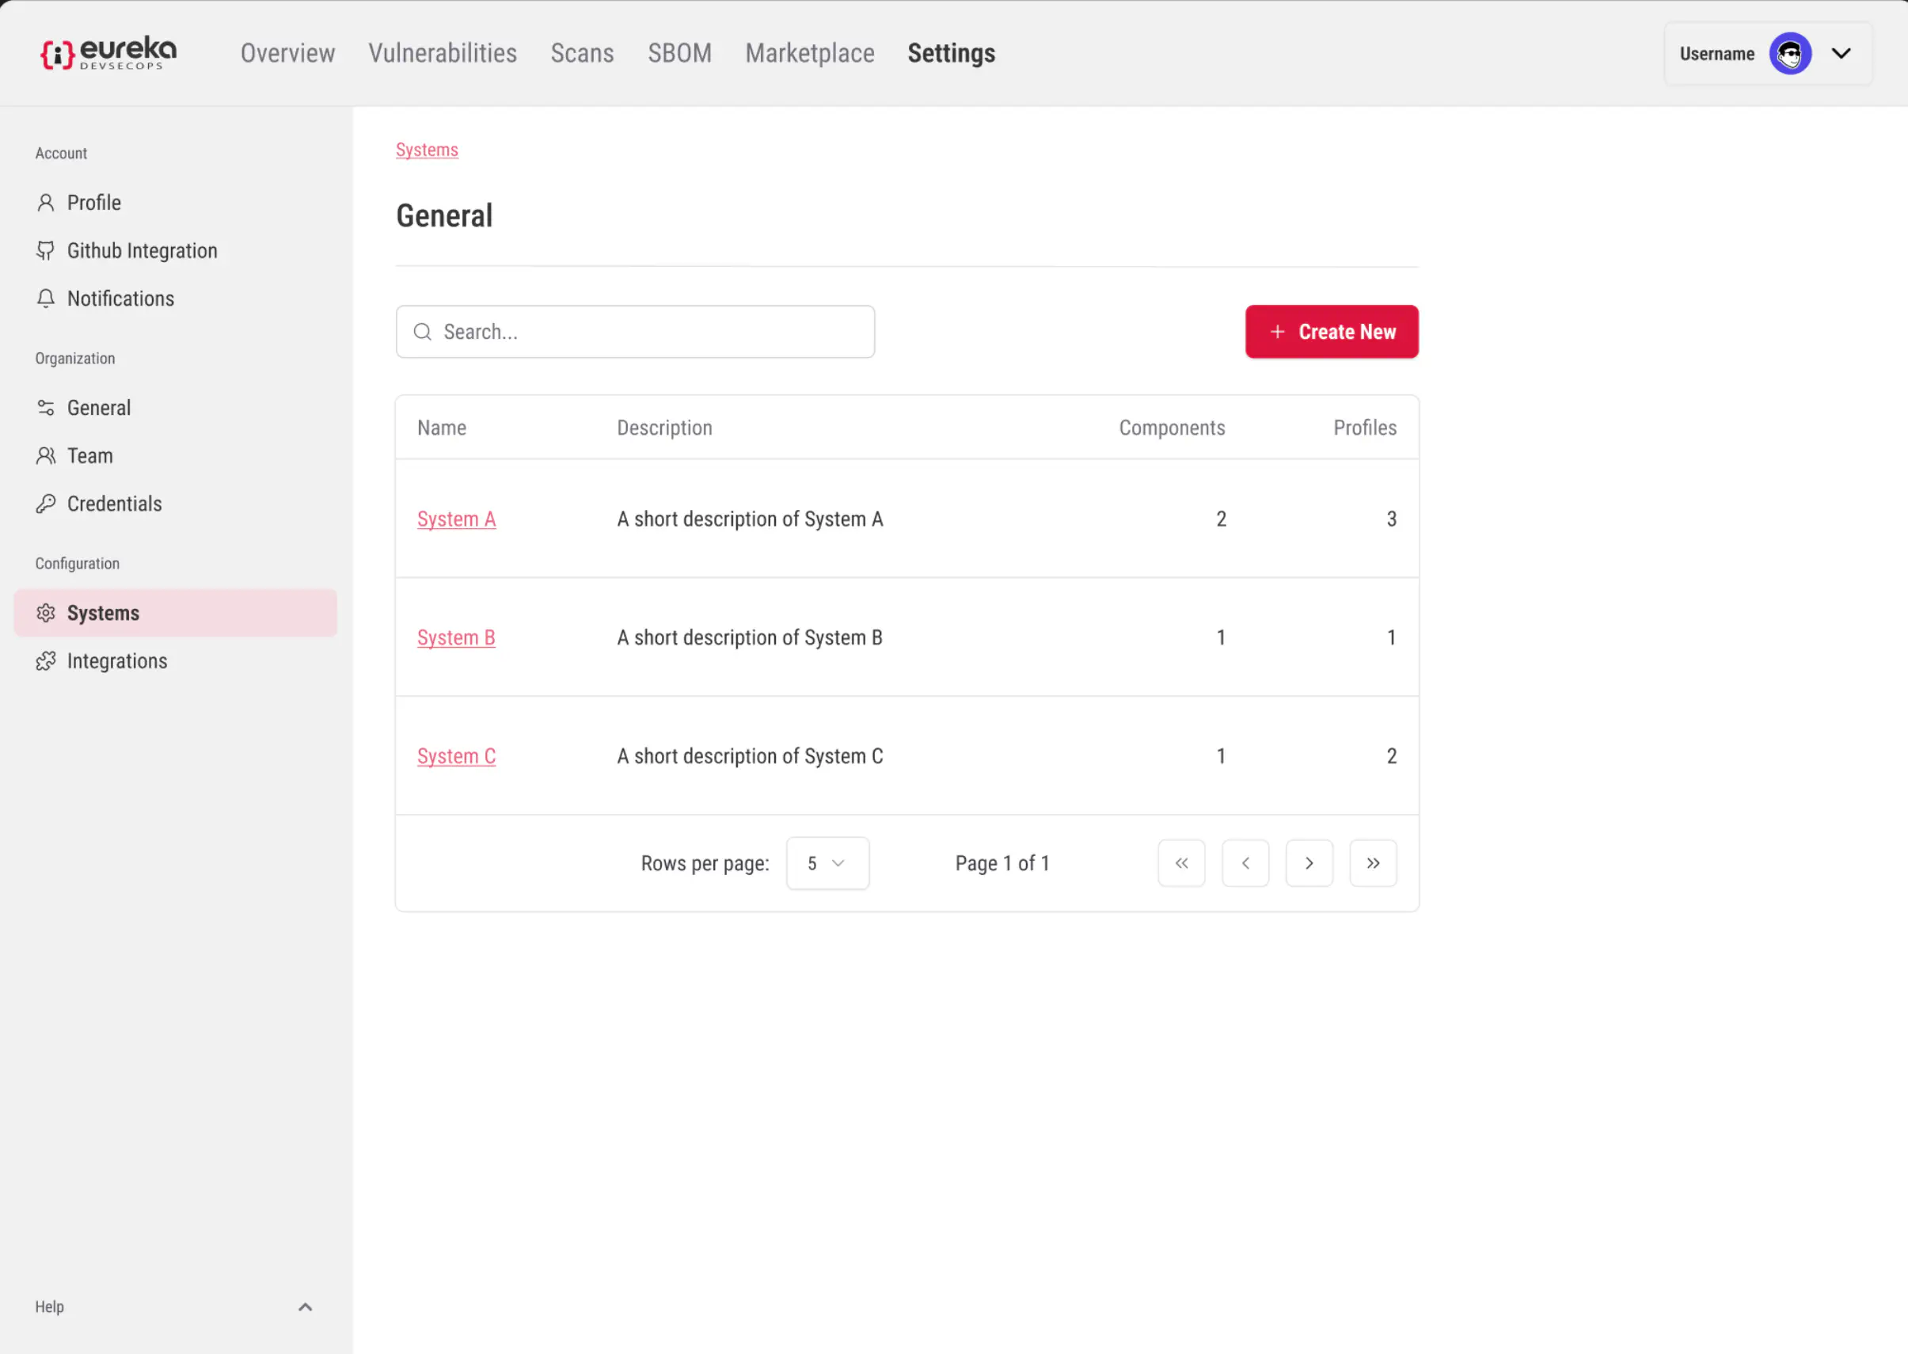Click the Notifications bell icon
This screenshot has width=1908, height=1354.
pos(46,299)
